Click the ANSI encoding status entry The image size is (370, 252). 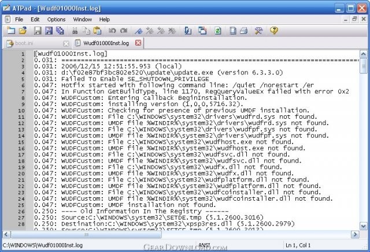[204, 245]
